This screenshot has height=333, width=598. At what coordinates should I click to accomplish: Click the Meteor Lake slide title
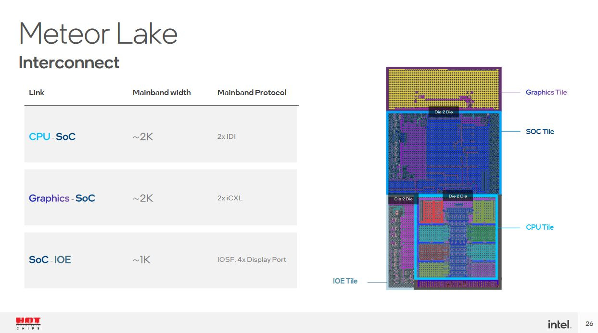(98, 34)
